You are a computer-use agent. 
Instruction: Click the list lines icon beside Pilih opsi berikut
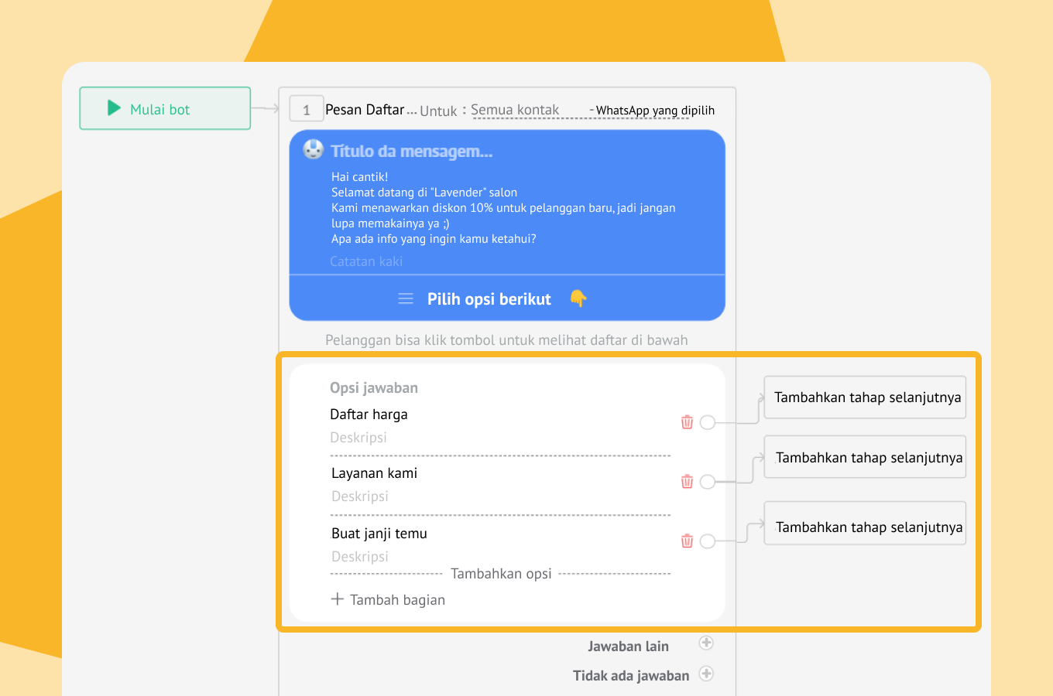pos(406,299)
